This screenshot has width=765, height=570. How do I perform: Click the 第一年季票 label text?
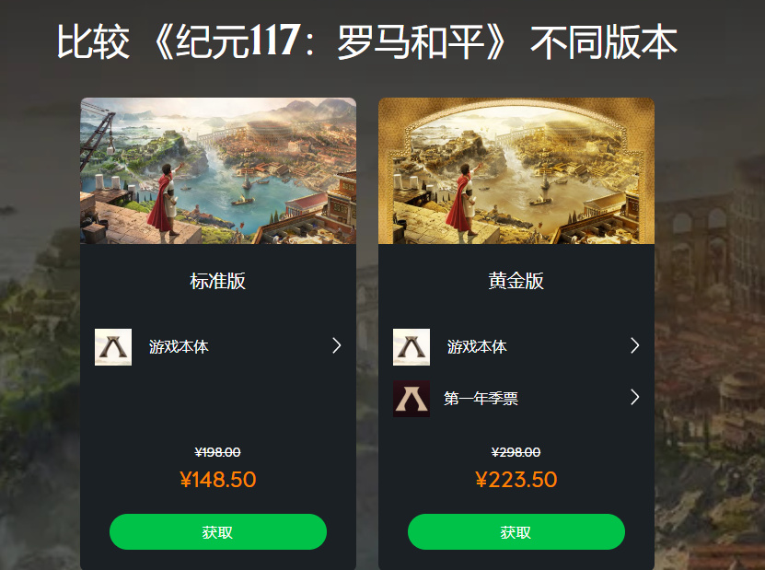[481, 399]
